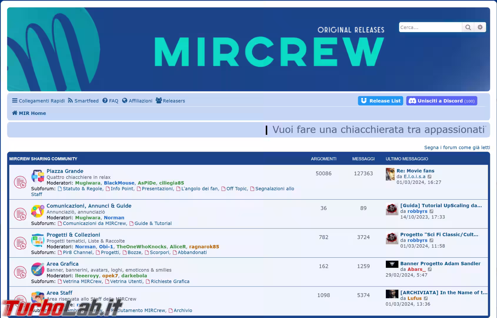Open Collegamenti Rapidi quick links menu
The width and height of the screenshot is (497, 318).
[38, 101]
